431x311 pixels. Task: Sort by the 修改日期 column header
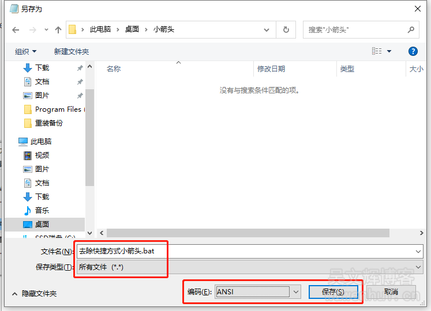click(271, 69)
